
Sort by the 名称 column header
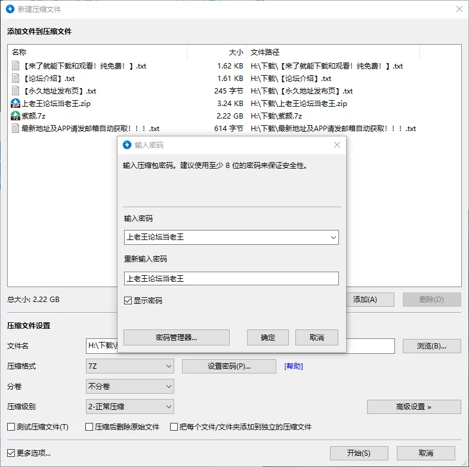19,52
